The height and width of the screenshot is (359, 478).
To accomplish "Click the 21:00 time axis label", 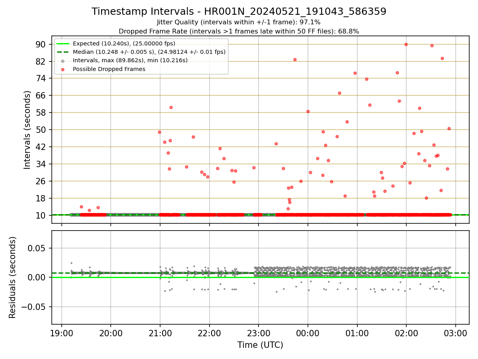I will [160, 333].
